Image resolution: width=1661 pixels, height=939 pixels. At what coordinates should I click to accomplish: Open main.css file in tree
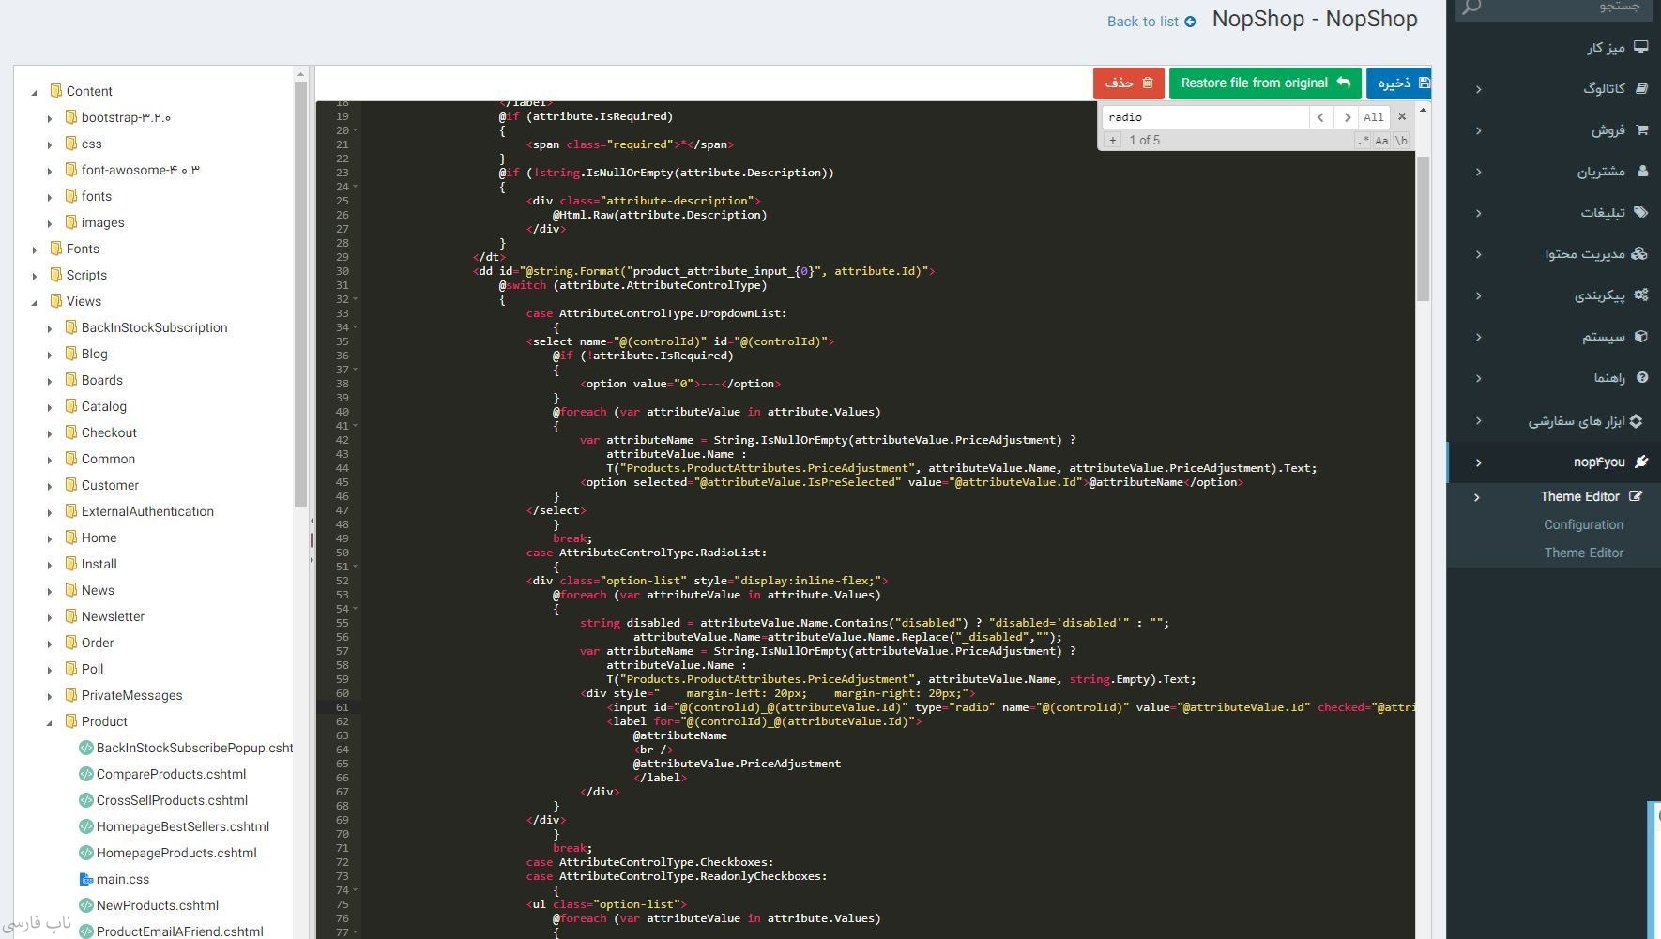click(122, 879)
